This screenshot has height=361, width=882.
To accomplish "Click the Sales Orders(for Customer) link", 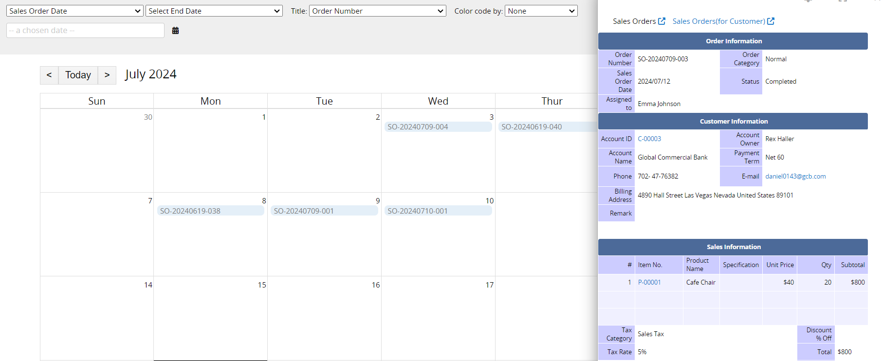I will click(x=718, y=21).
